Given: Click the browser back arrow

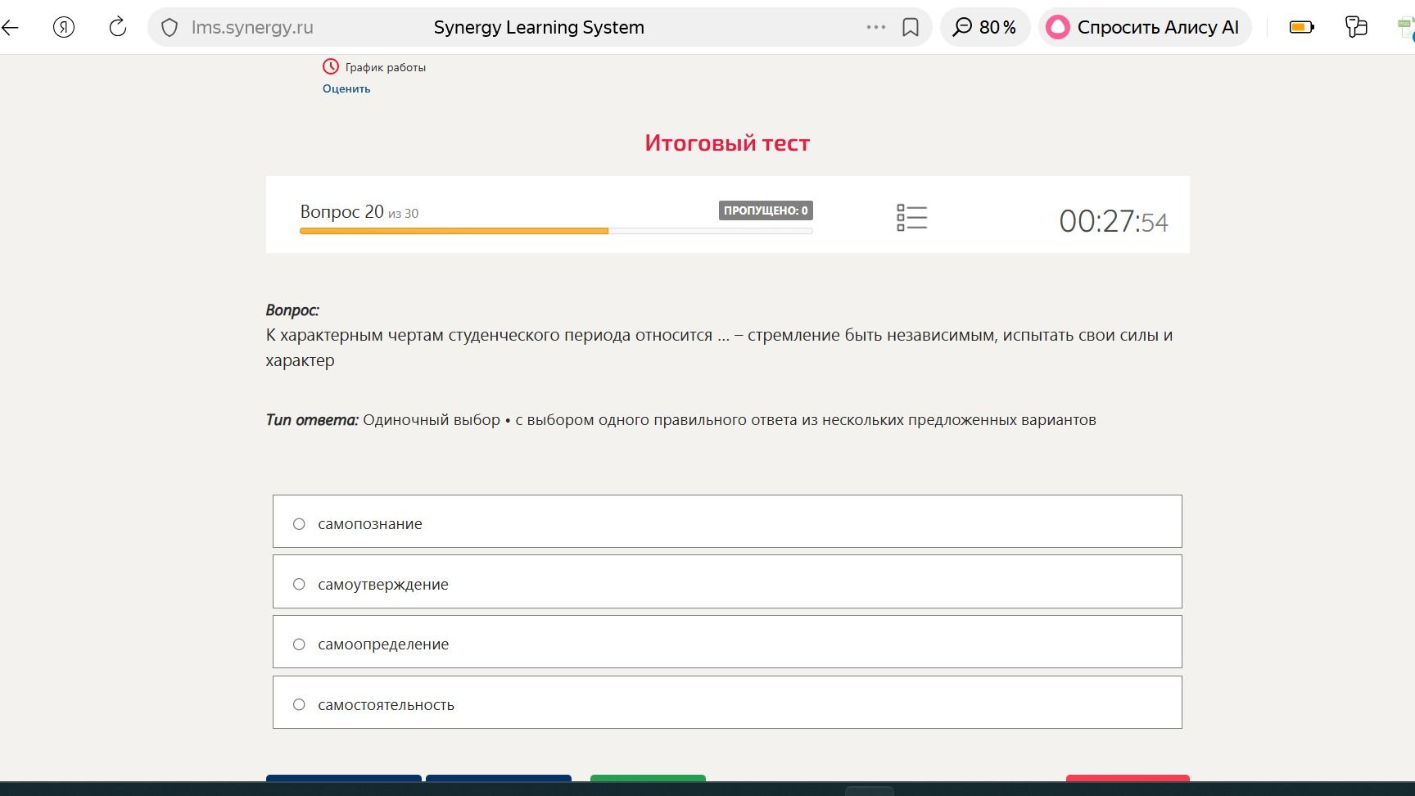Looking at the screenshot, I should click(11, 27).
